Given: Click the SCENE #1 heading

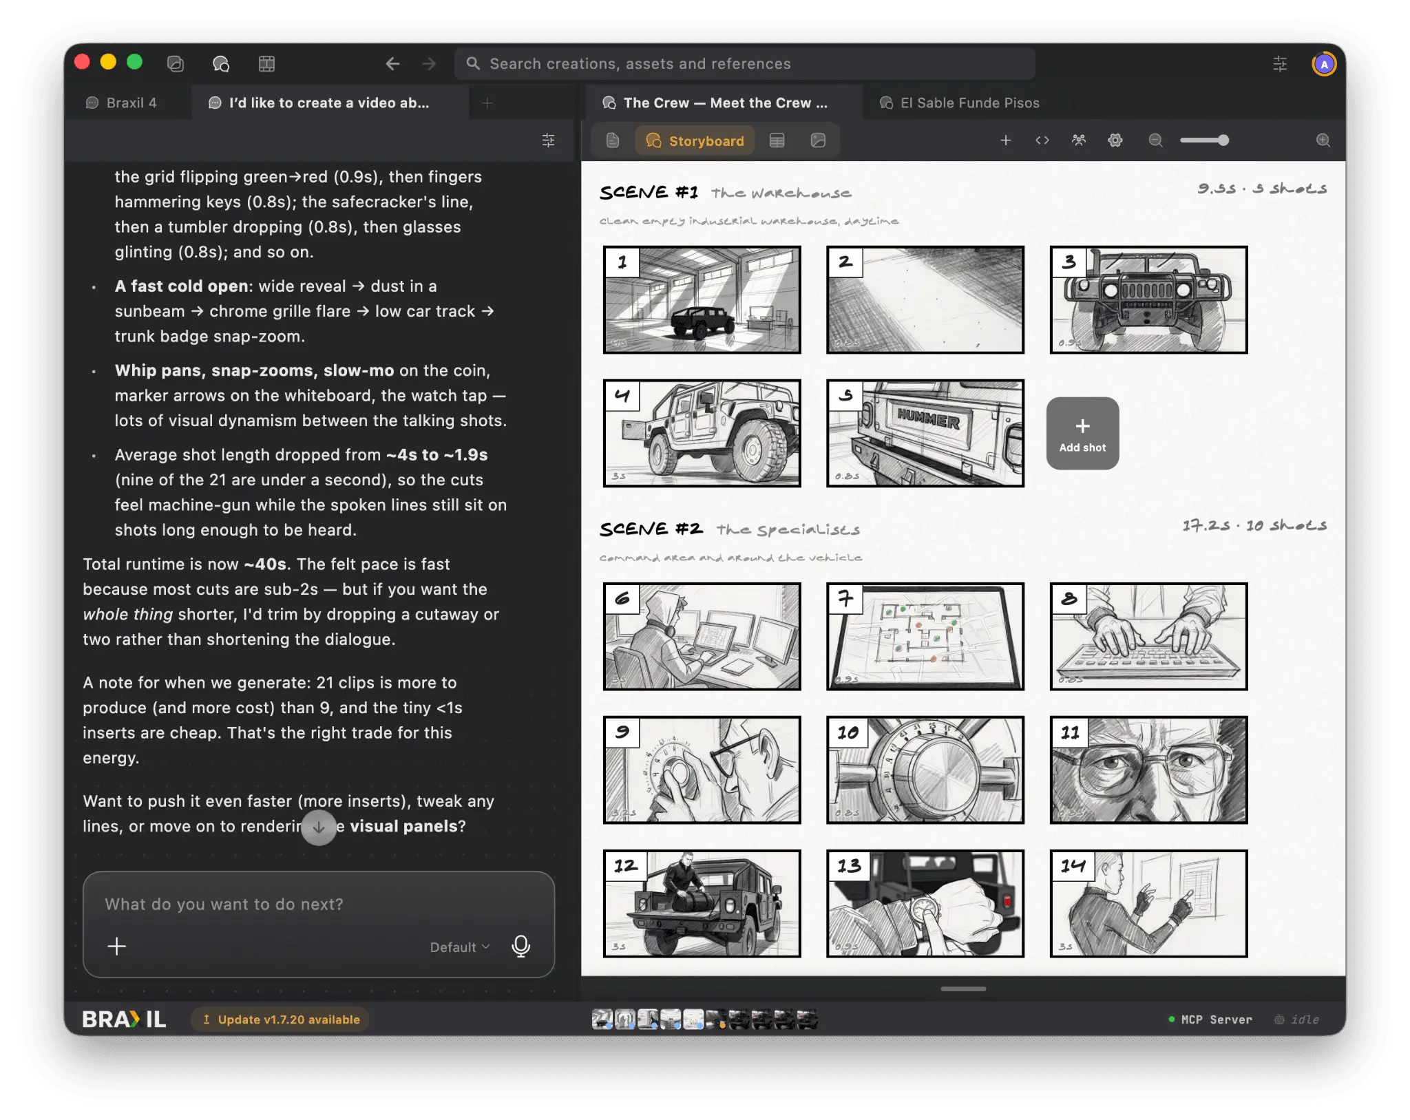Looking at the screenshot, I should 649,192.
